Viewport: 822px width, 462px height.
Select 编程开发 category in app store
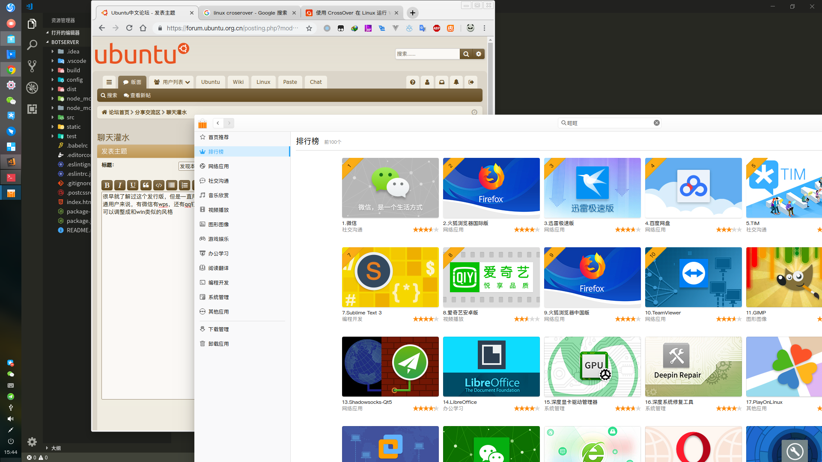[242, 283]
